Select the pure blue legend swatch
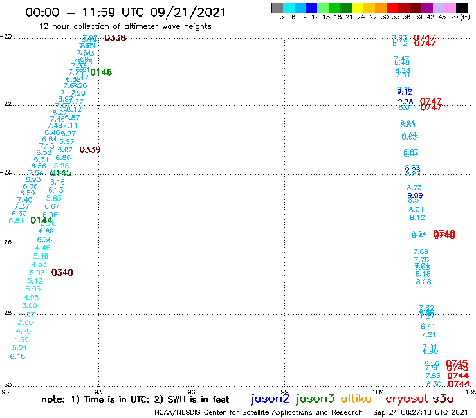Screen dimensions: 476x418 (x=311, y=8)
